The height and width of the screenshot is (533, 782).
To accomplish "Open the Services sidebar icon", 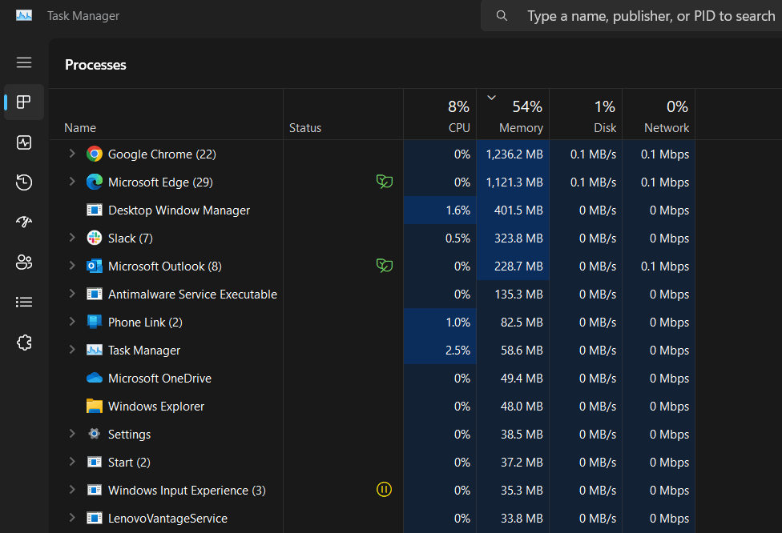I will (24, 343).
